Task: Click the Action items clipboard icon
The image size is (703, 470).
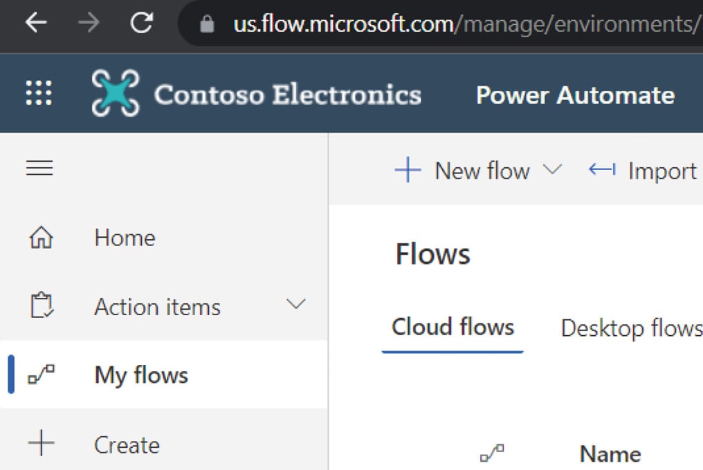Action: [41, 306]
